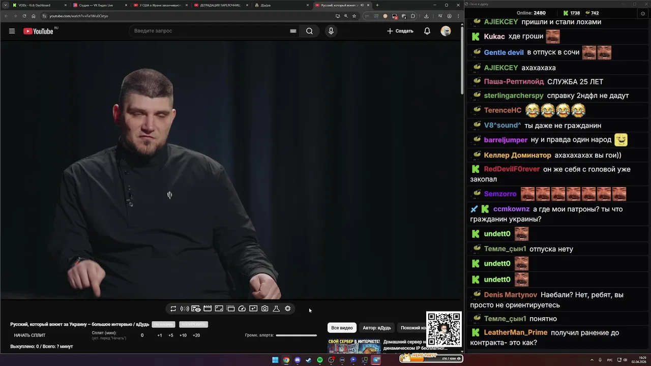651x366 pixels.
Task: Go to the YouTube home logo
Action: coord(38,31)
